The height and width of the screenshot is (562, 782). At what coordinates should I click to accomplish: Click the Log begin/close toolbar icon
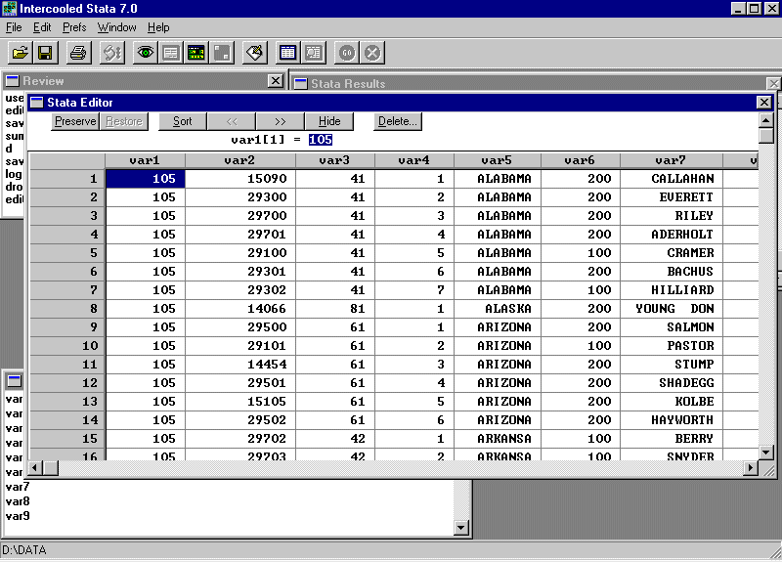(111, 53)
